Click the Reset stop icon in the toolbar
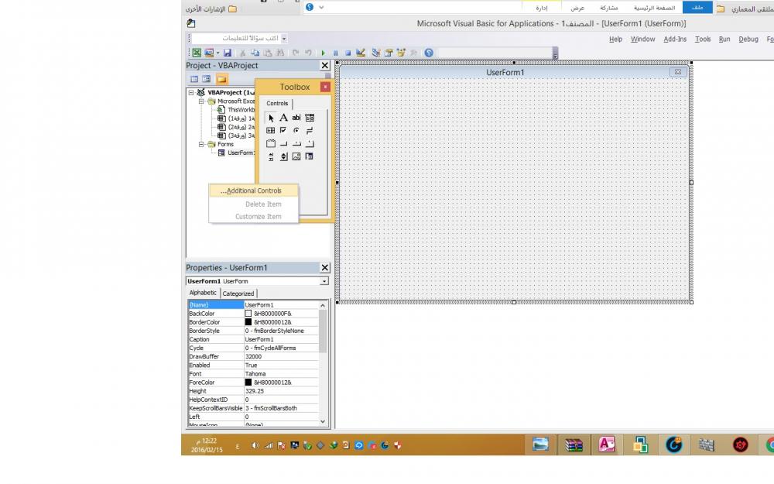774x484 pixels. click(348, 53)
